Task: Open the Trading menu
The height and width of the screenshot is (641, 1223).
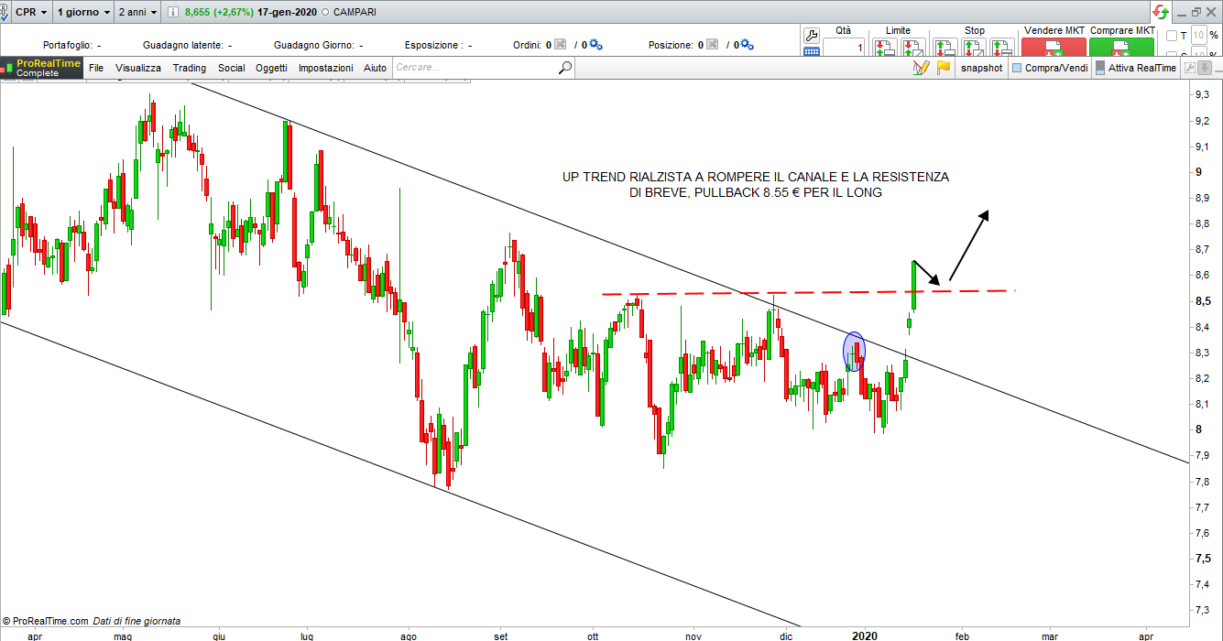Action: pos(190,68)
